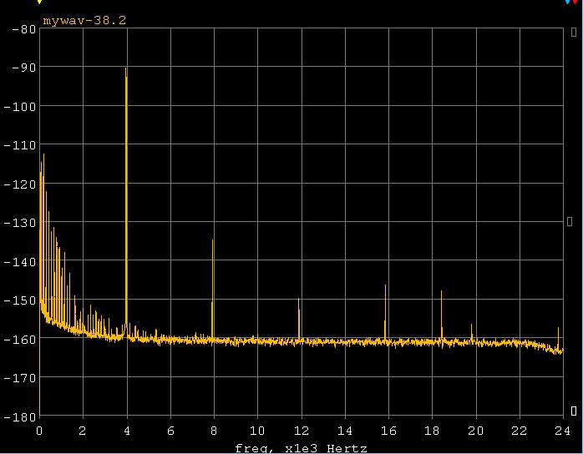This screenshot has width=583, height=454.
Task: Click the 12 x-axis tick label
Action: [302, 431]
